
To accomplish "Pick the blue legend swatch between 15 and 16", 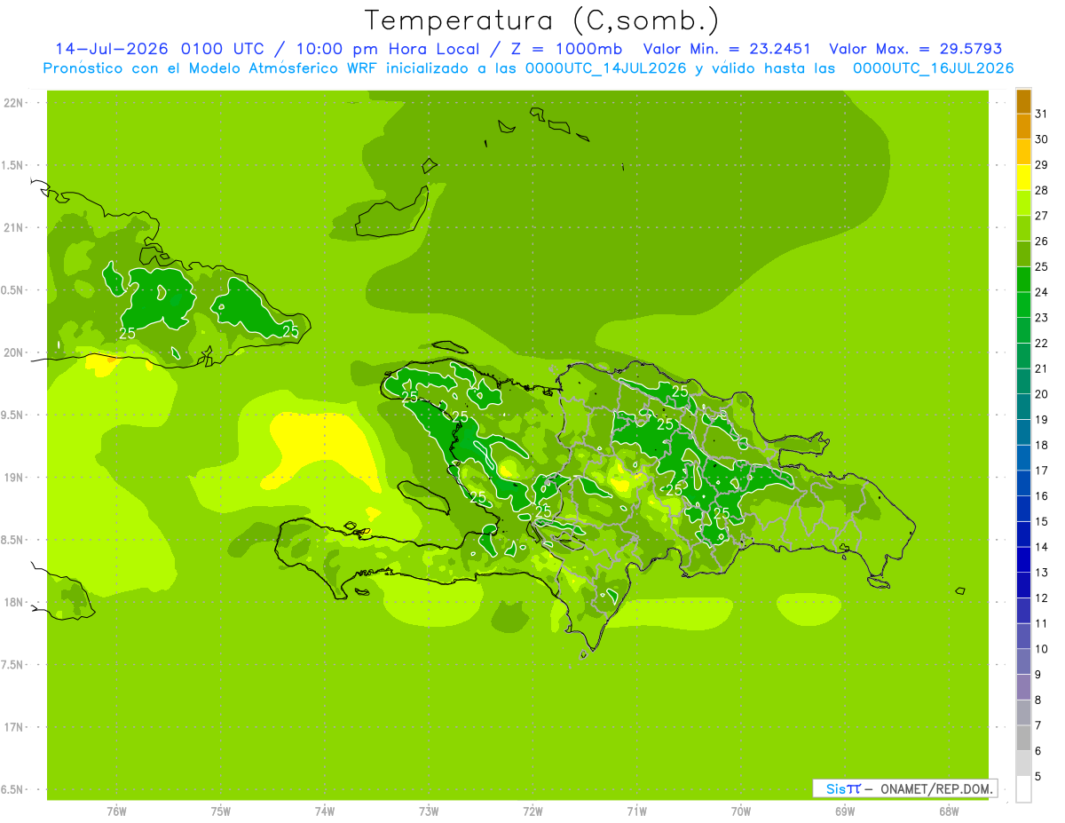I will coord(1023,509).
